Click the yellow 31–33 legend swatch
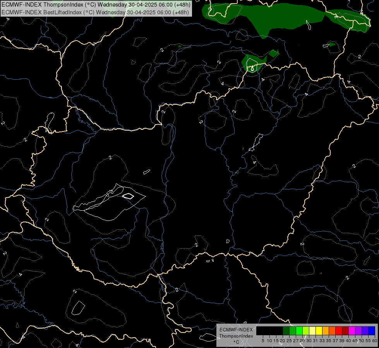Viewport: 379px width, 348px height. 319,331
